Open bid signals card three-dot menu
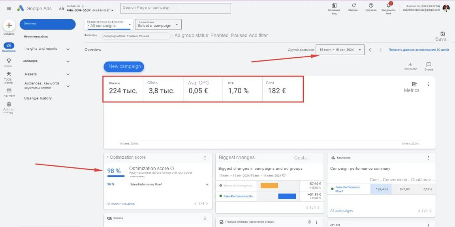455x227 pixels. 316,222
